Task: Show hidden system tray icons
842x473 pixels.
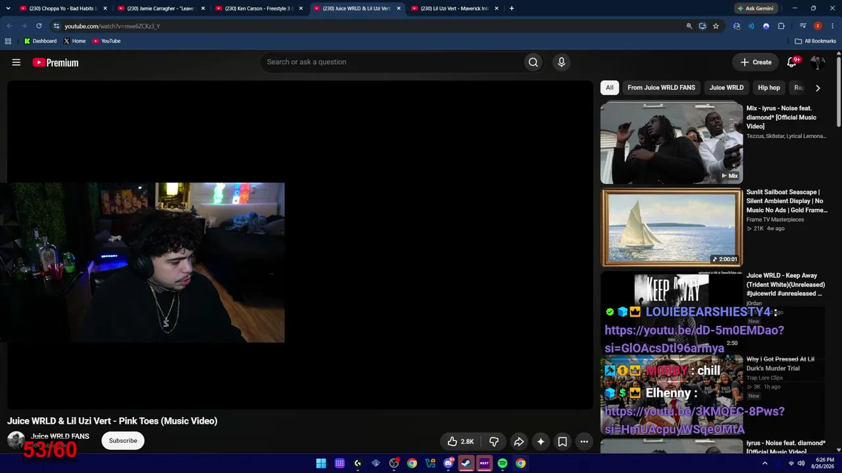Action: (x=764, y=463)
